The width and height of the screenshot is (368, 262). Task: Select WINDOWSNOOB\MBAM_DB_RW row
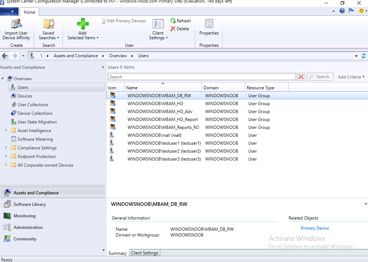tap(237, 95)
